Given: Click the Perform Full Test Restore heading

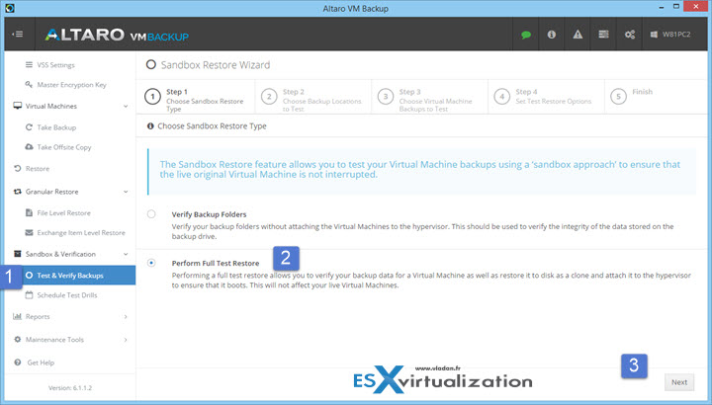Looking at the screenshot, I should click(216, 263).
